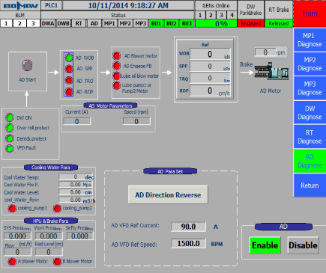The height and width of the screenshot is (273, 326).
Task: Go to the Home screen button
Action: [x=310, y=13]
